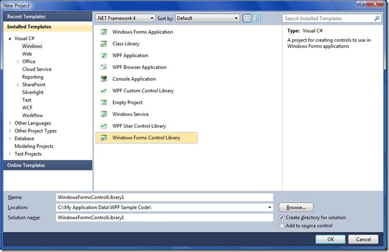Screen dimensions: 389x252
Task: Expand the Test Projects node
Action: pos(10,154)
